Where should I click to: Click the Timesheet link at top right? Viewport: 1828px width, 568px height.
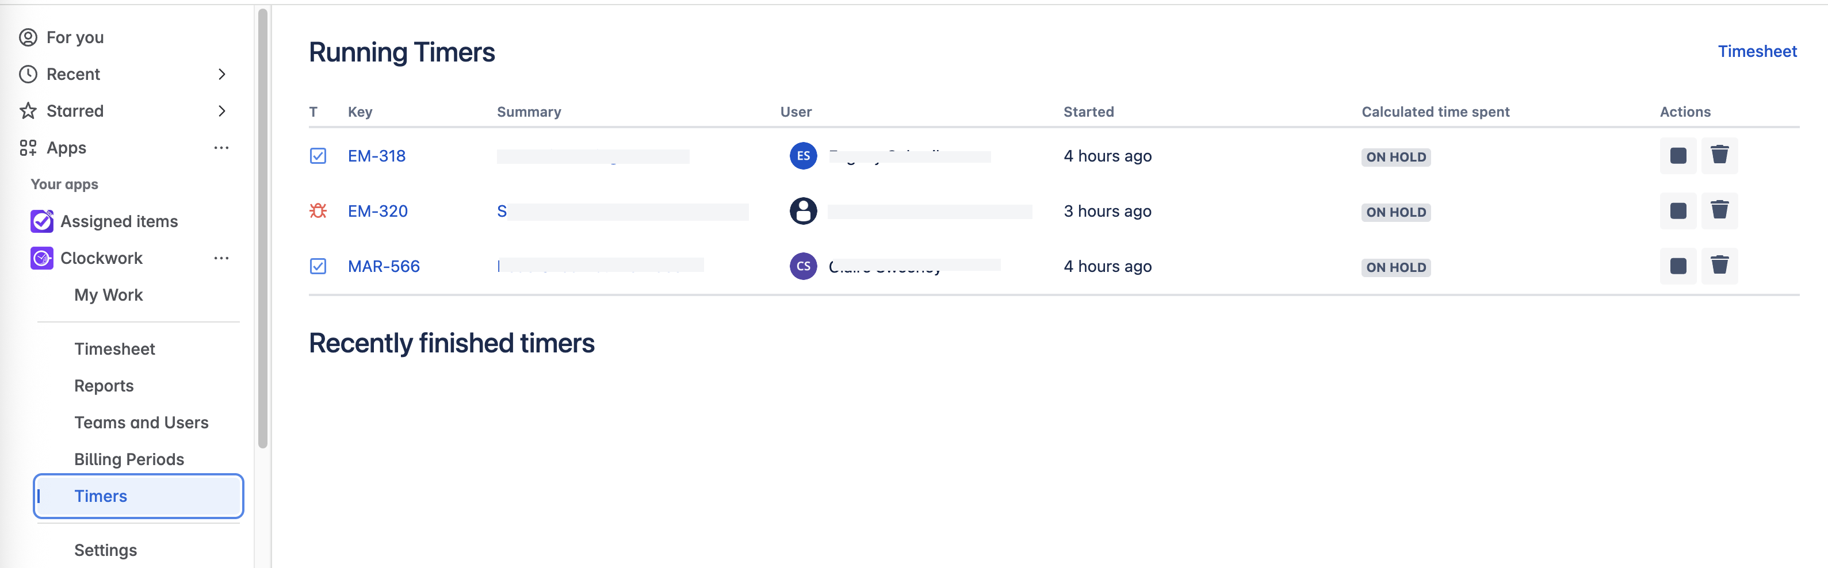[x=1756, y=52]
